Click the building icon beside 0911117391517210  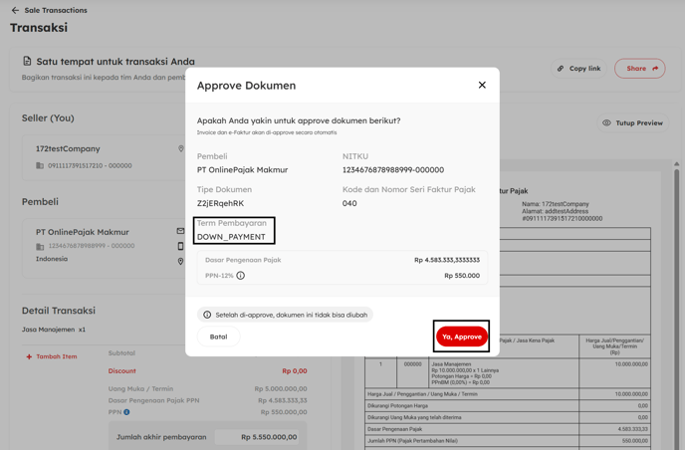coord(40,165)
